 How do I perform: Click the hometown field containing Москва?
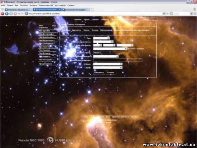tap(108, 53)
